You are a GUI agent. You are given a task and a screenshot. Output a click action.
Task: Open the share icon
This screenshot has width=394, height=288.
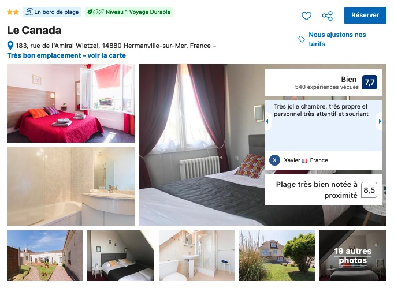click(327, 16)
